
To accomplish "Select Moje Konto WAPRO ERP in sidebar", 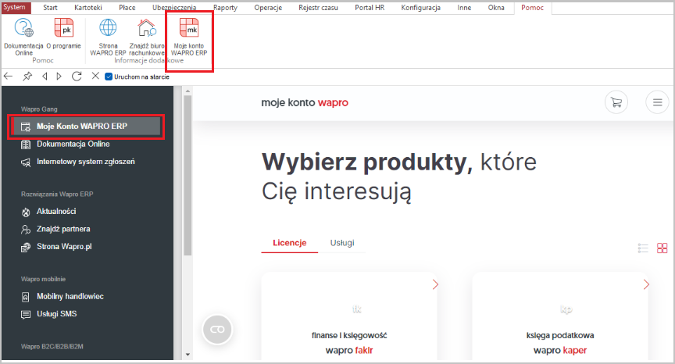I will click(x=85, y=127).
